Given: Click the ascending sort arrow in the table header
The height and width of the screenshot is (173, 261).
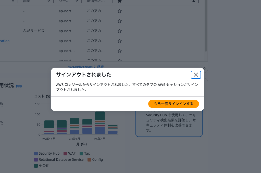Looking at the screenshot, I should coord(193,1).
